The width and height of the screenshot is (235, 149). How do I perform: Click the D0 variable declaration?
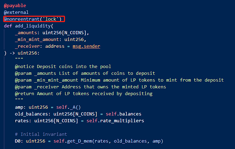coord(17,141)
